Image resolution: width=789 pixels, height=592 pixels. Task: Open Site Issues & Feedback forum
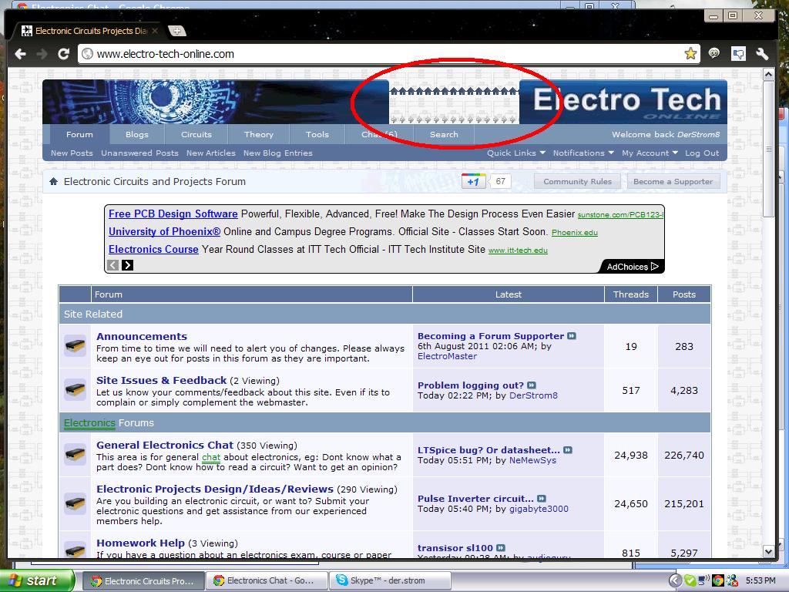pyautogui.click(x=162, y=380)
